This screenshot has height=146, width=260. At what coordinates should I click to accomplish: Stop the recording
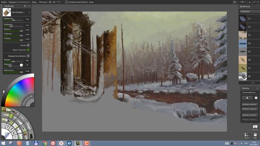pos(256,98)
